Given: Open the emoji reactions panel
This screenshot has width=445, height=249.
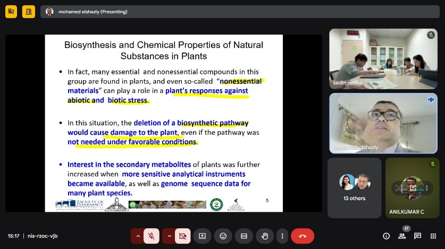Looking at the screenshot, I should (x=223, y=236).
